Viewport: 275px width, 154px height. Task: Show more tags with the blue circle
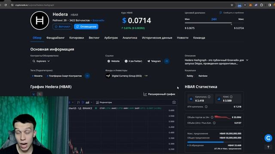87,76
